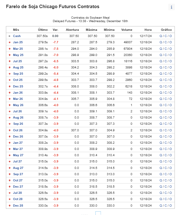
Task: Open the O options link for Mar 25
Action: (170, 49)
